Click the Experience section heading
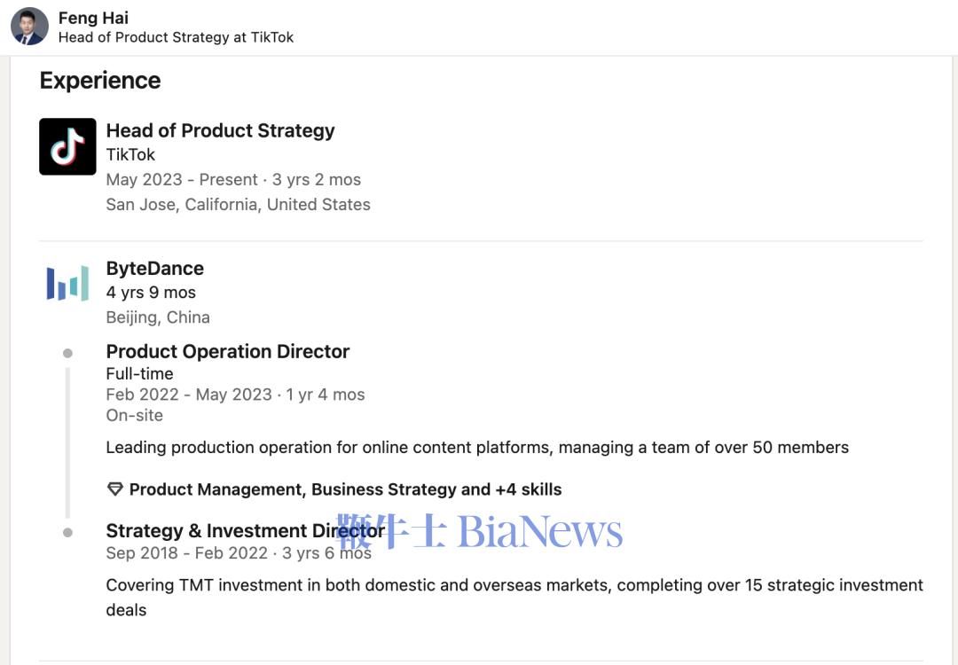Image resolution: width=958 pixels, height=665 pixels. click(x=100, y=81)
